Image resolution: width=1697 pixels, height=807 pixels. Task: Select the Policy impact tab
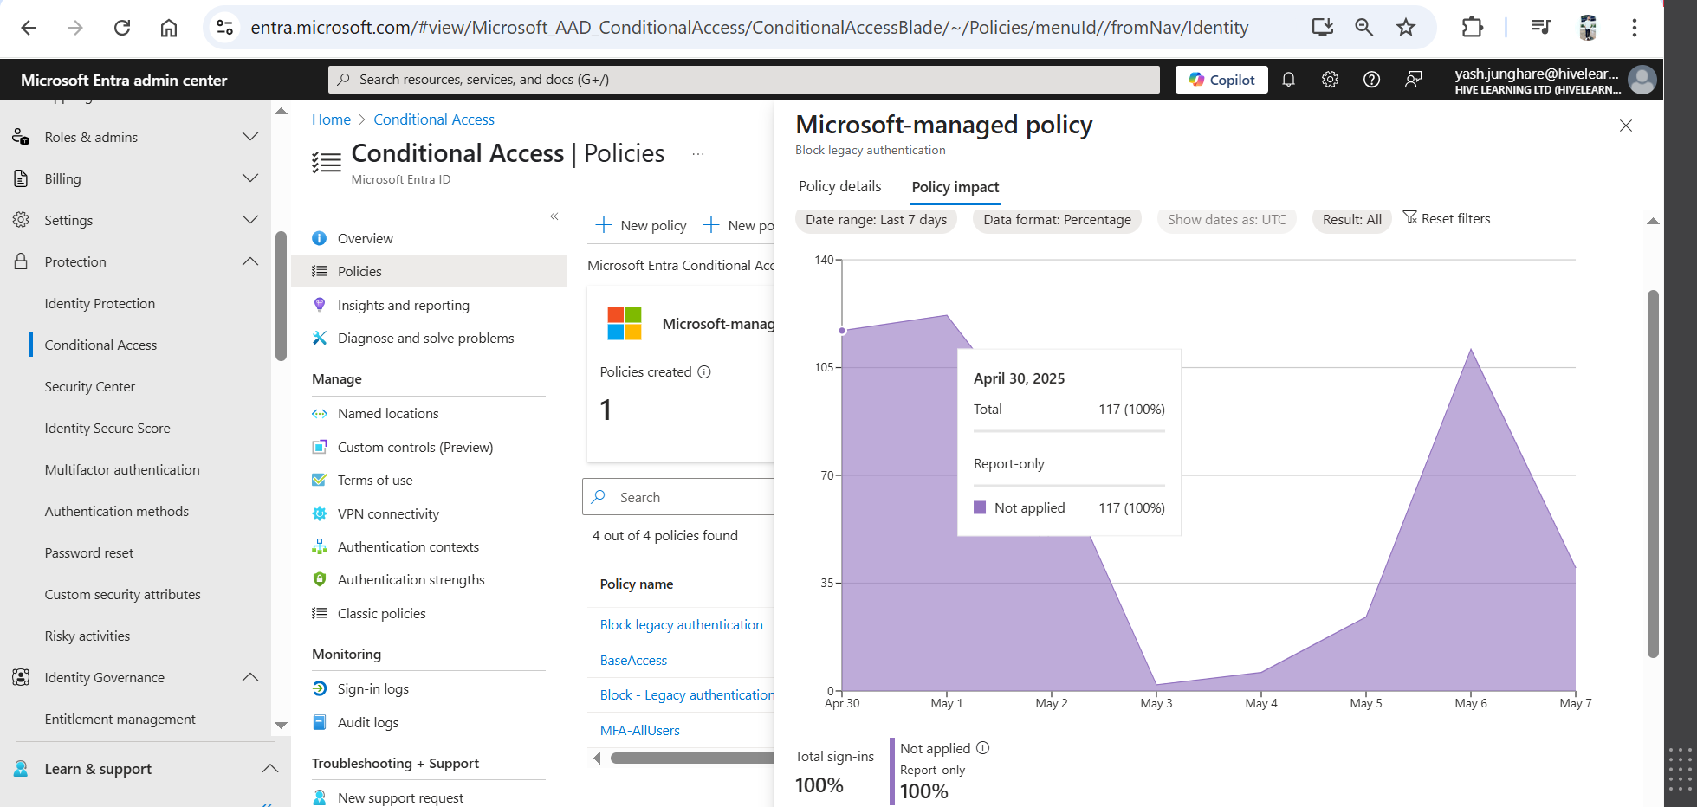[955, 187]
